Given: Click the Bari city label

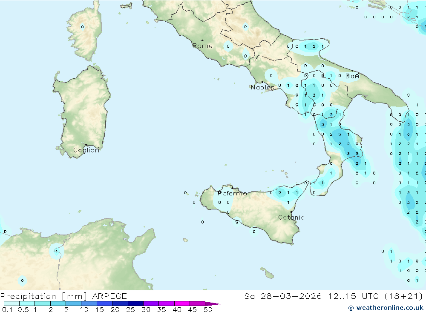Looking at the screenshot, I should [x=352, y=76].
